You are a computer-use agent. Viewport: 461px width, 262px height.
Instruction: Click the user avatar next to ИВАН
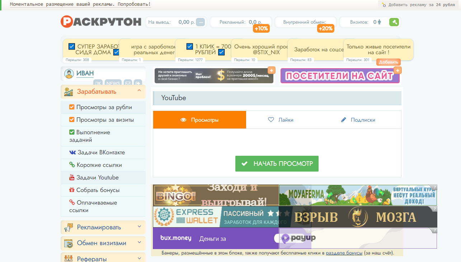69,74
